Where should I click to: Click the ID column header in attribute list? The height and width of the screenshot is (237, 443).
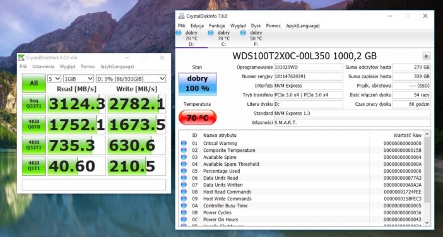(194, 136)
